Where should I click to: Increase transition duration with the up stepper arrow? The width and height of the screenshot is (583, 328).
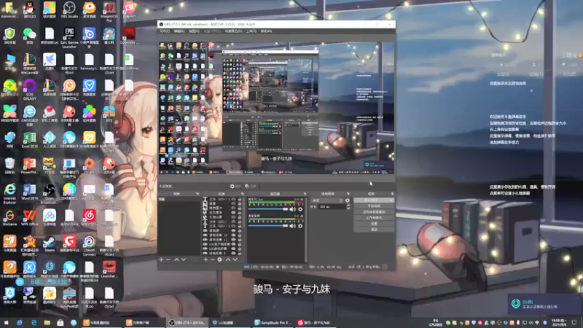coord(348,206)
